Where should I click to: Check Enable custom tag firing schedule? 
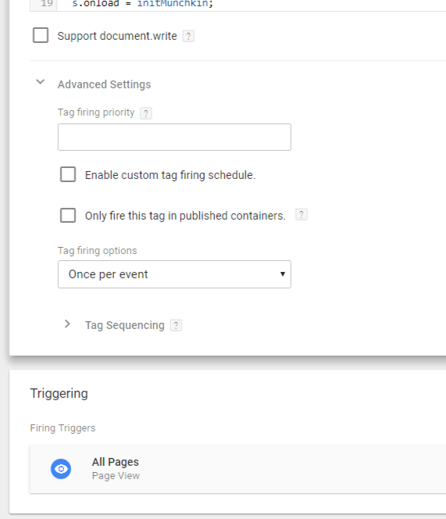tap(68, 174)
